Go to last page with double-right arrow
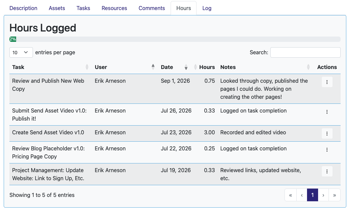The height and width of the screenshot is (213, 349). pos(334,195)
